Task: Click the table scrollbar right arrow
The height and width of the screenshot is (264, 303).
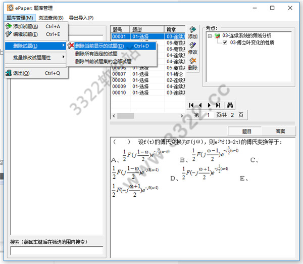Action: click(x=182, y=116)
